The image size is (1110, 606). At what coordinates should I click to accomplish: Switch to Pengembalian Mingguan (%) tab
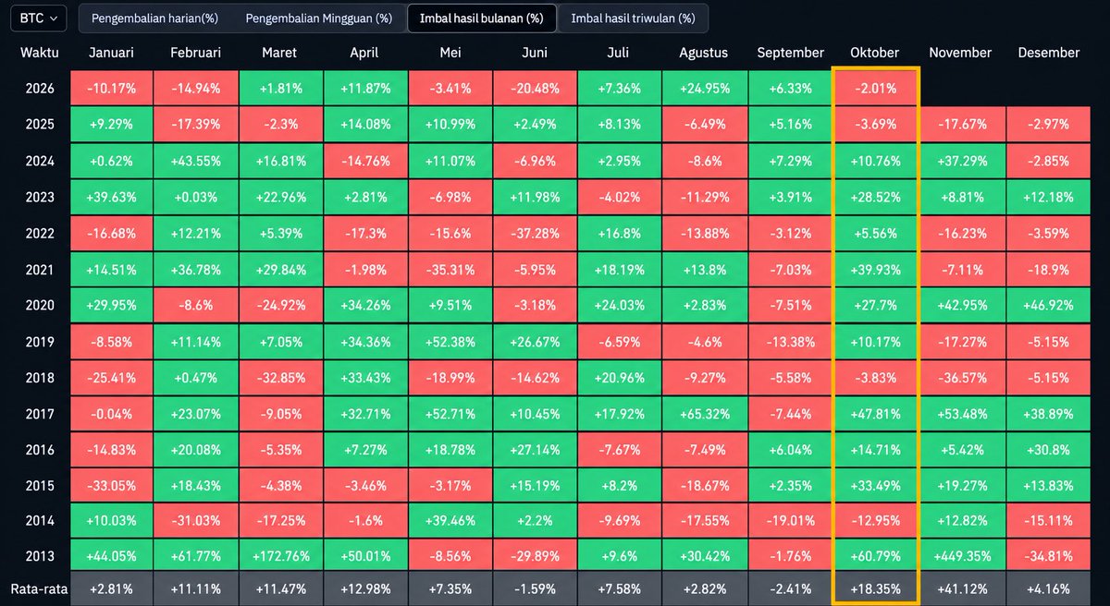click(318, 18)
